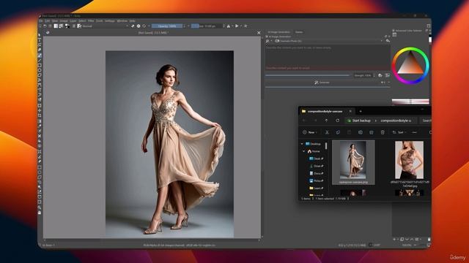The width and height of the screenshot is (469, 263).
Task: Toggle Wrap Around mode icon
Action: coord(245,26)
